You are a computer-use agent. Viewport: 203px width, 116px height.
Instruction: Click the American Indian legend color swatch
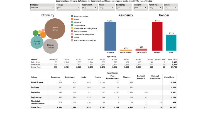point(72,16)
